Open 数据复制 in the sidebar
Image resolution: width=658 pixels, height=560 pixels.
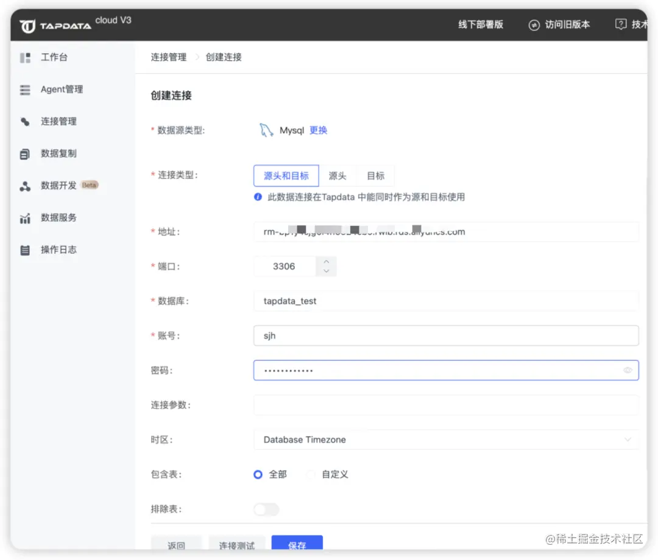point(58,153)
